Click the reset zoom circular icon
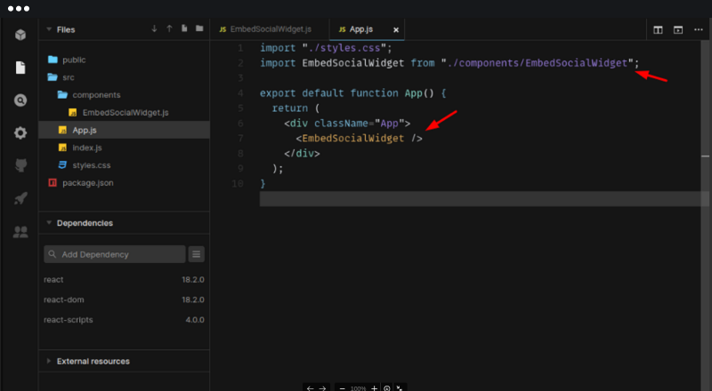This screenshot has width=712, height=391. pos(387,388)
